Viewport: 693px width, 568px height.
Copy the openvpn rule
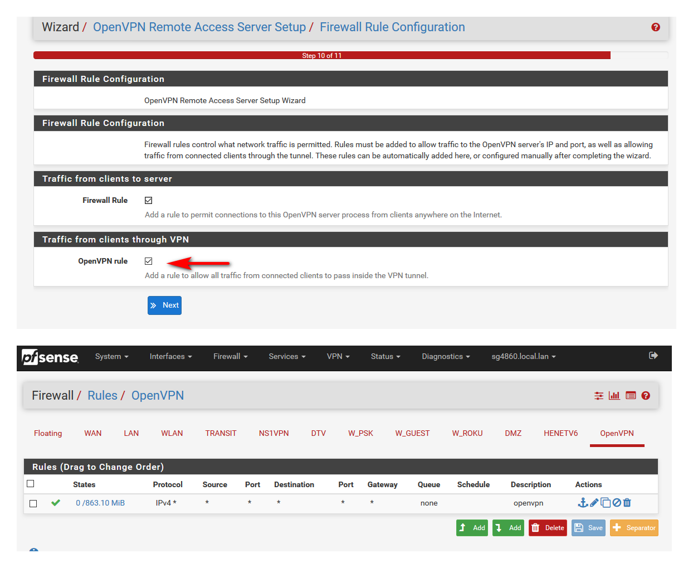pyautogui.click(x=606, y=503)
